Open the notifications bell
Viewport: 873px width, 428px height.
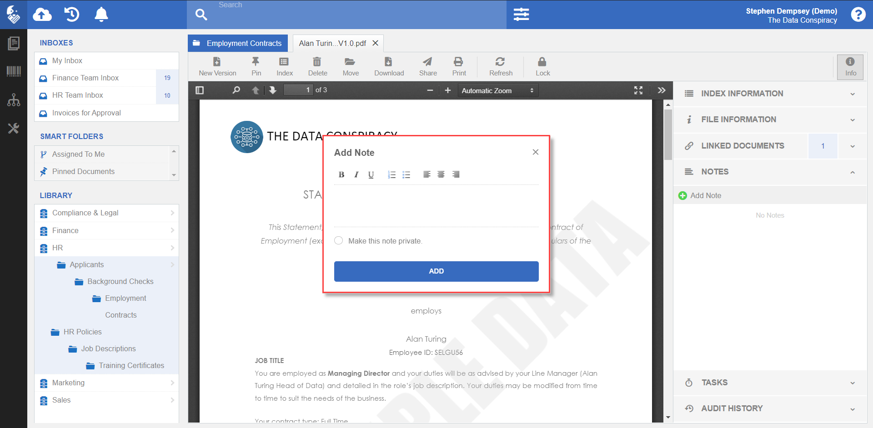click(101, 15)
